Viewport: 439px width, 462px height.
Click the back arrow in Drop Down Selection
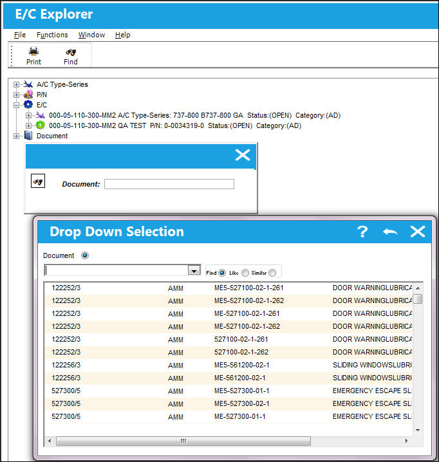(x=390, y=232)
